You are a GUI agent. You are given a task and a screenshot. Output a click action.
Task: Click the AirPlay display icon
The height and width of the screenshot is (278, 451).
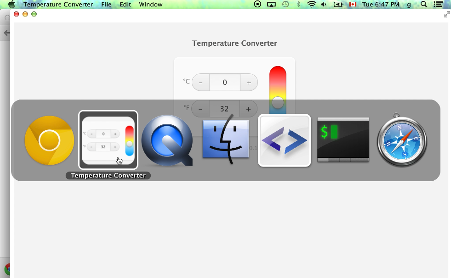271,4
